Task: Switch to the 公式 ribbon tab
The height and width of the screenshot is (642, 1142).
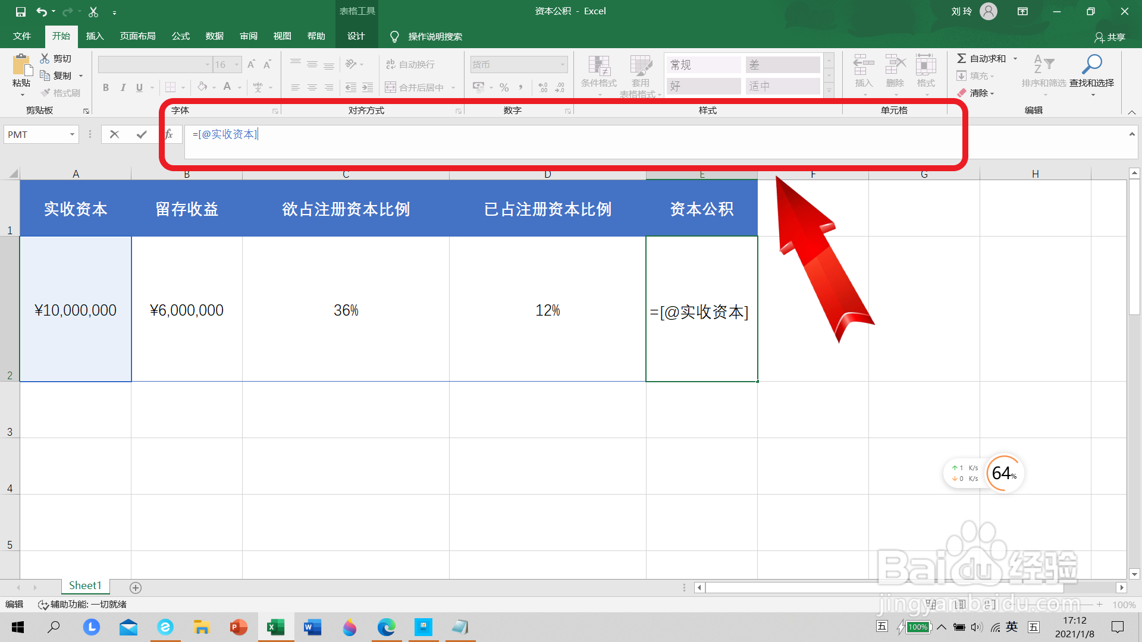Action: coord(181,36)
